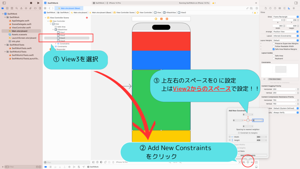
Task: Open Resolve Auto Layout Issues menu
Action: click(252, 162)
